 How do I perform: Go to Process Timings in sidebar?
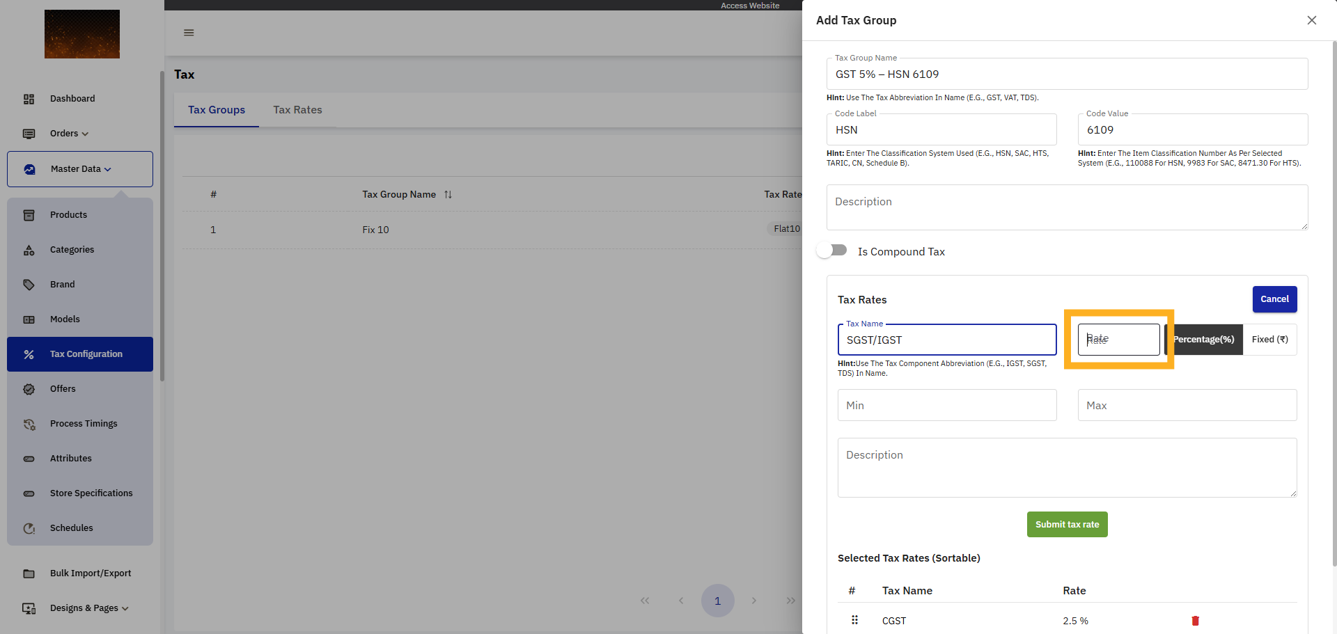84,424
